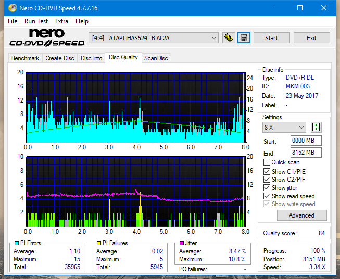
Task: Enable the Quick scan checkbox
Action: pos(267,162)
